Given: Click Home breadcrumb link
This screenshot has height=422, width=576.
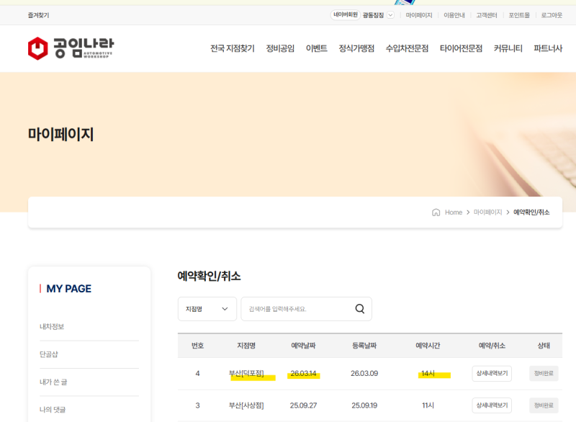Looking at the screenshot, I should click(454, 212).
